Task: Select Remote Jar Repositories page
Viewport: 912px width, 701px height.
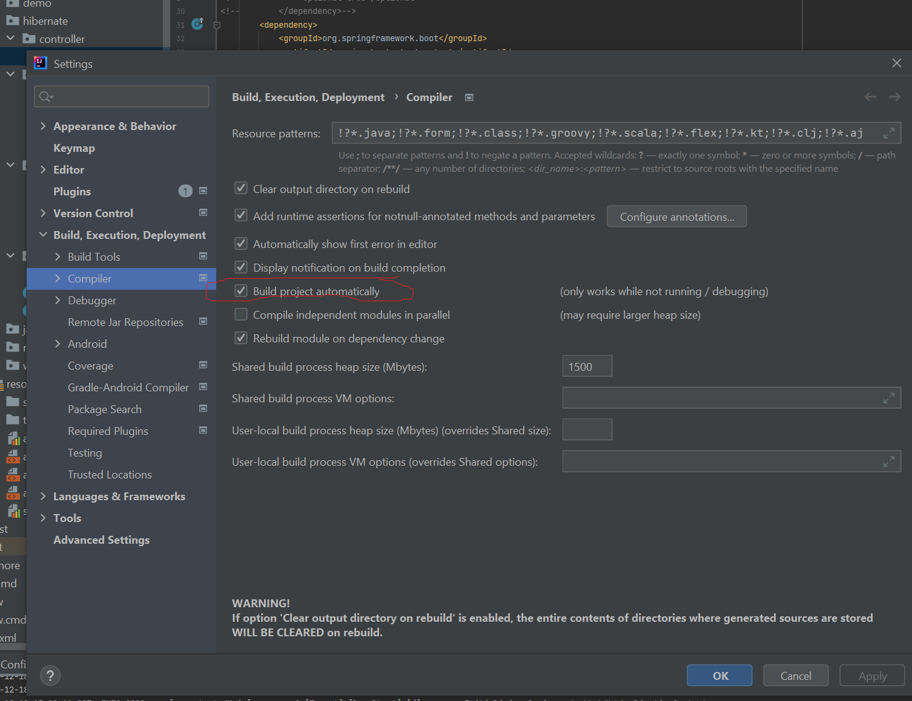Action: 125,322
